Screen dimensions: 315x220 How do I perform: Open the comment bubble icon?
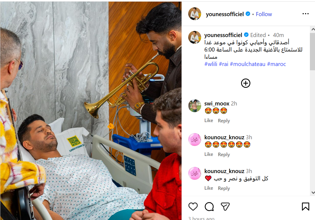(x=209, y=207)
